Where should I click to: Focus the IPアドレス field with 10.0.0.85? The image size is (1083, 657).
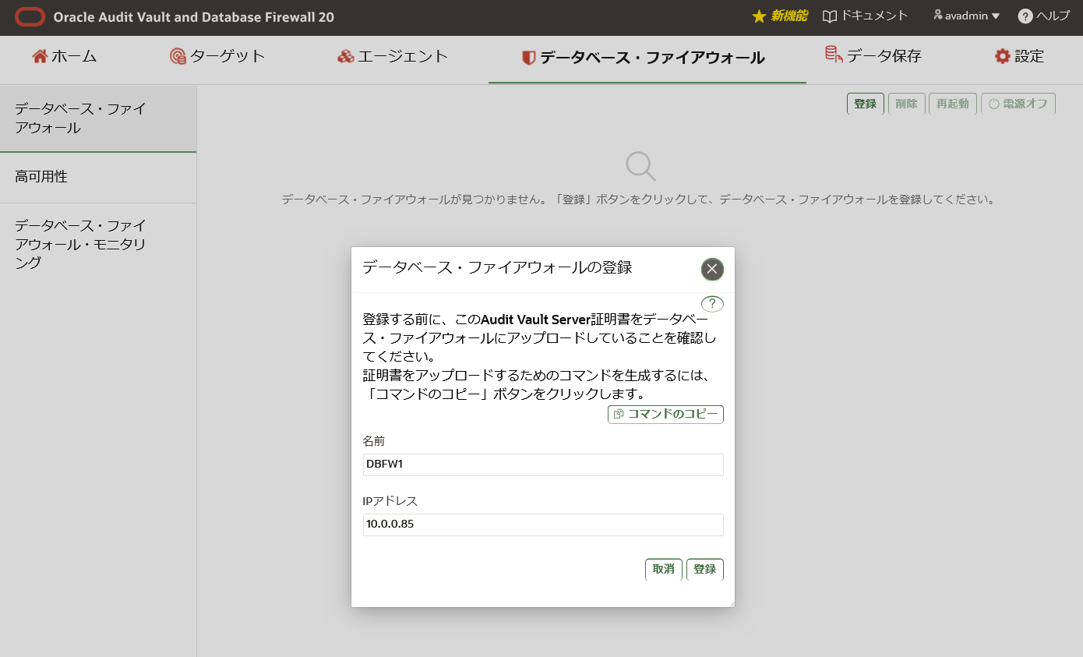tap(543, 525)
